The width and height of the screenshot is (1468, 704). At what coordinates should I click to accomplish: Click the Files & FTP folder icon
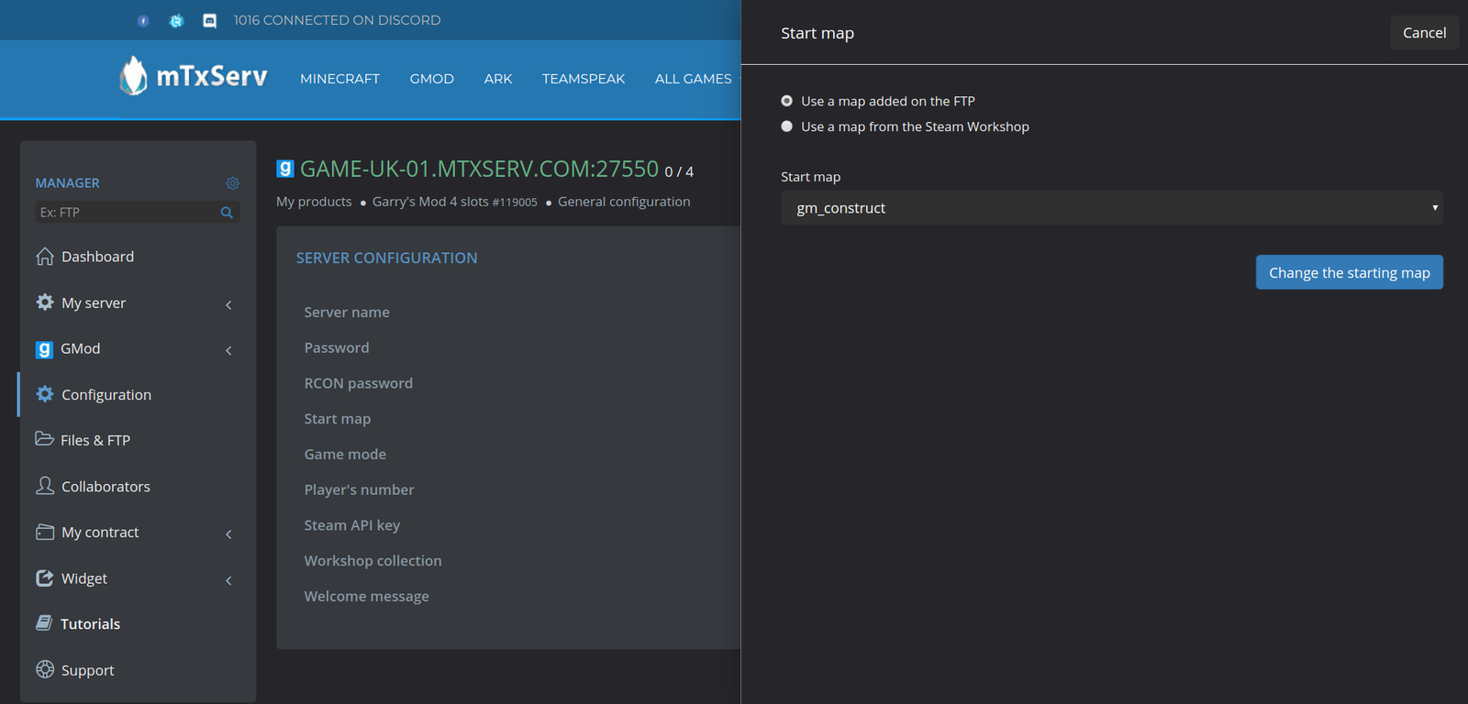[44, 439]
